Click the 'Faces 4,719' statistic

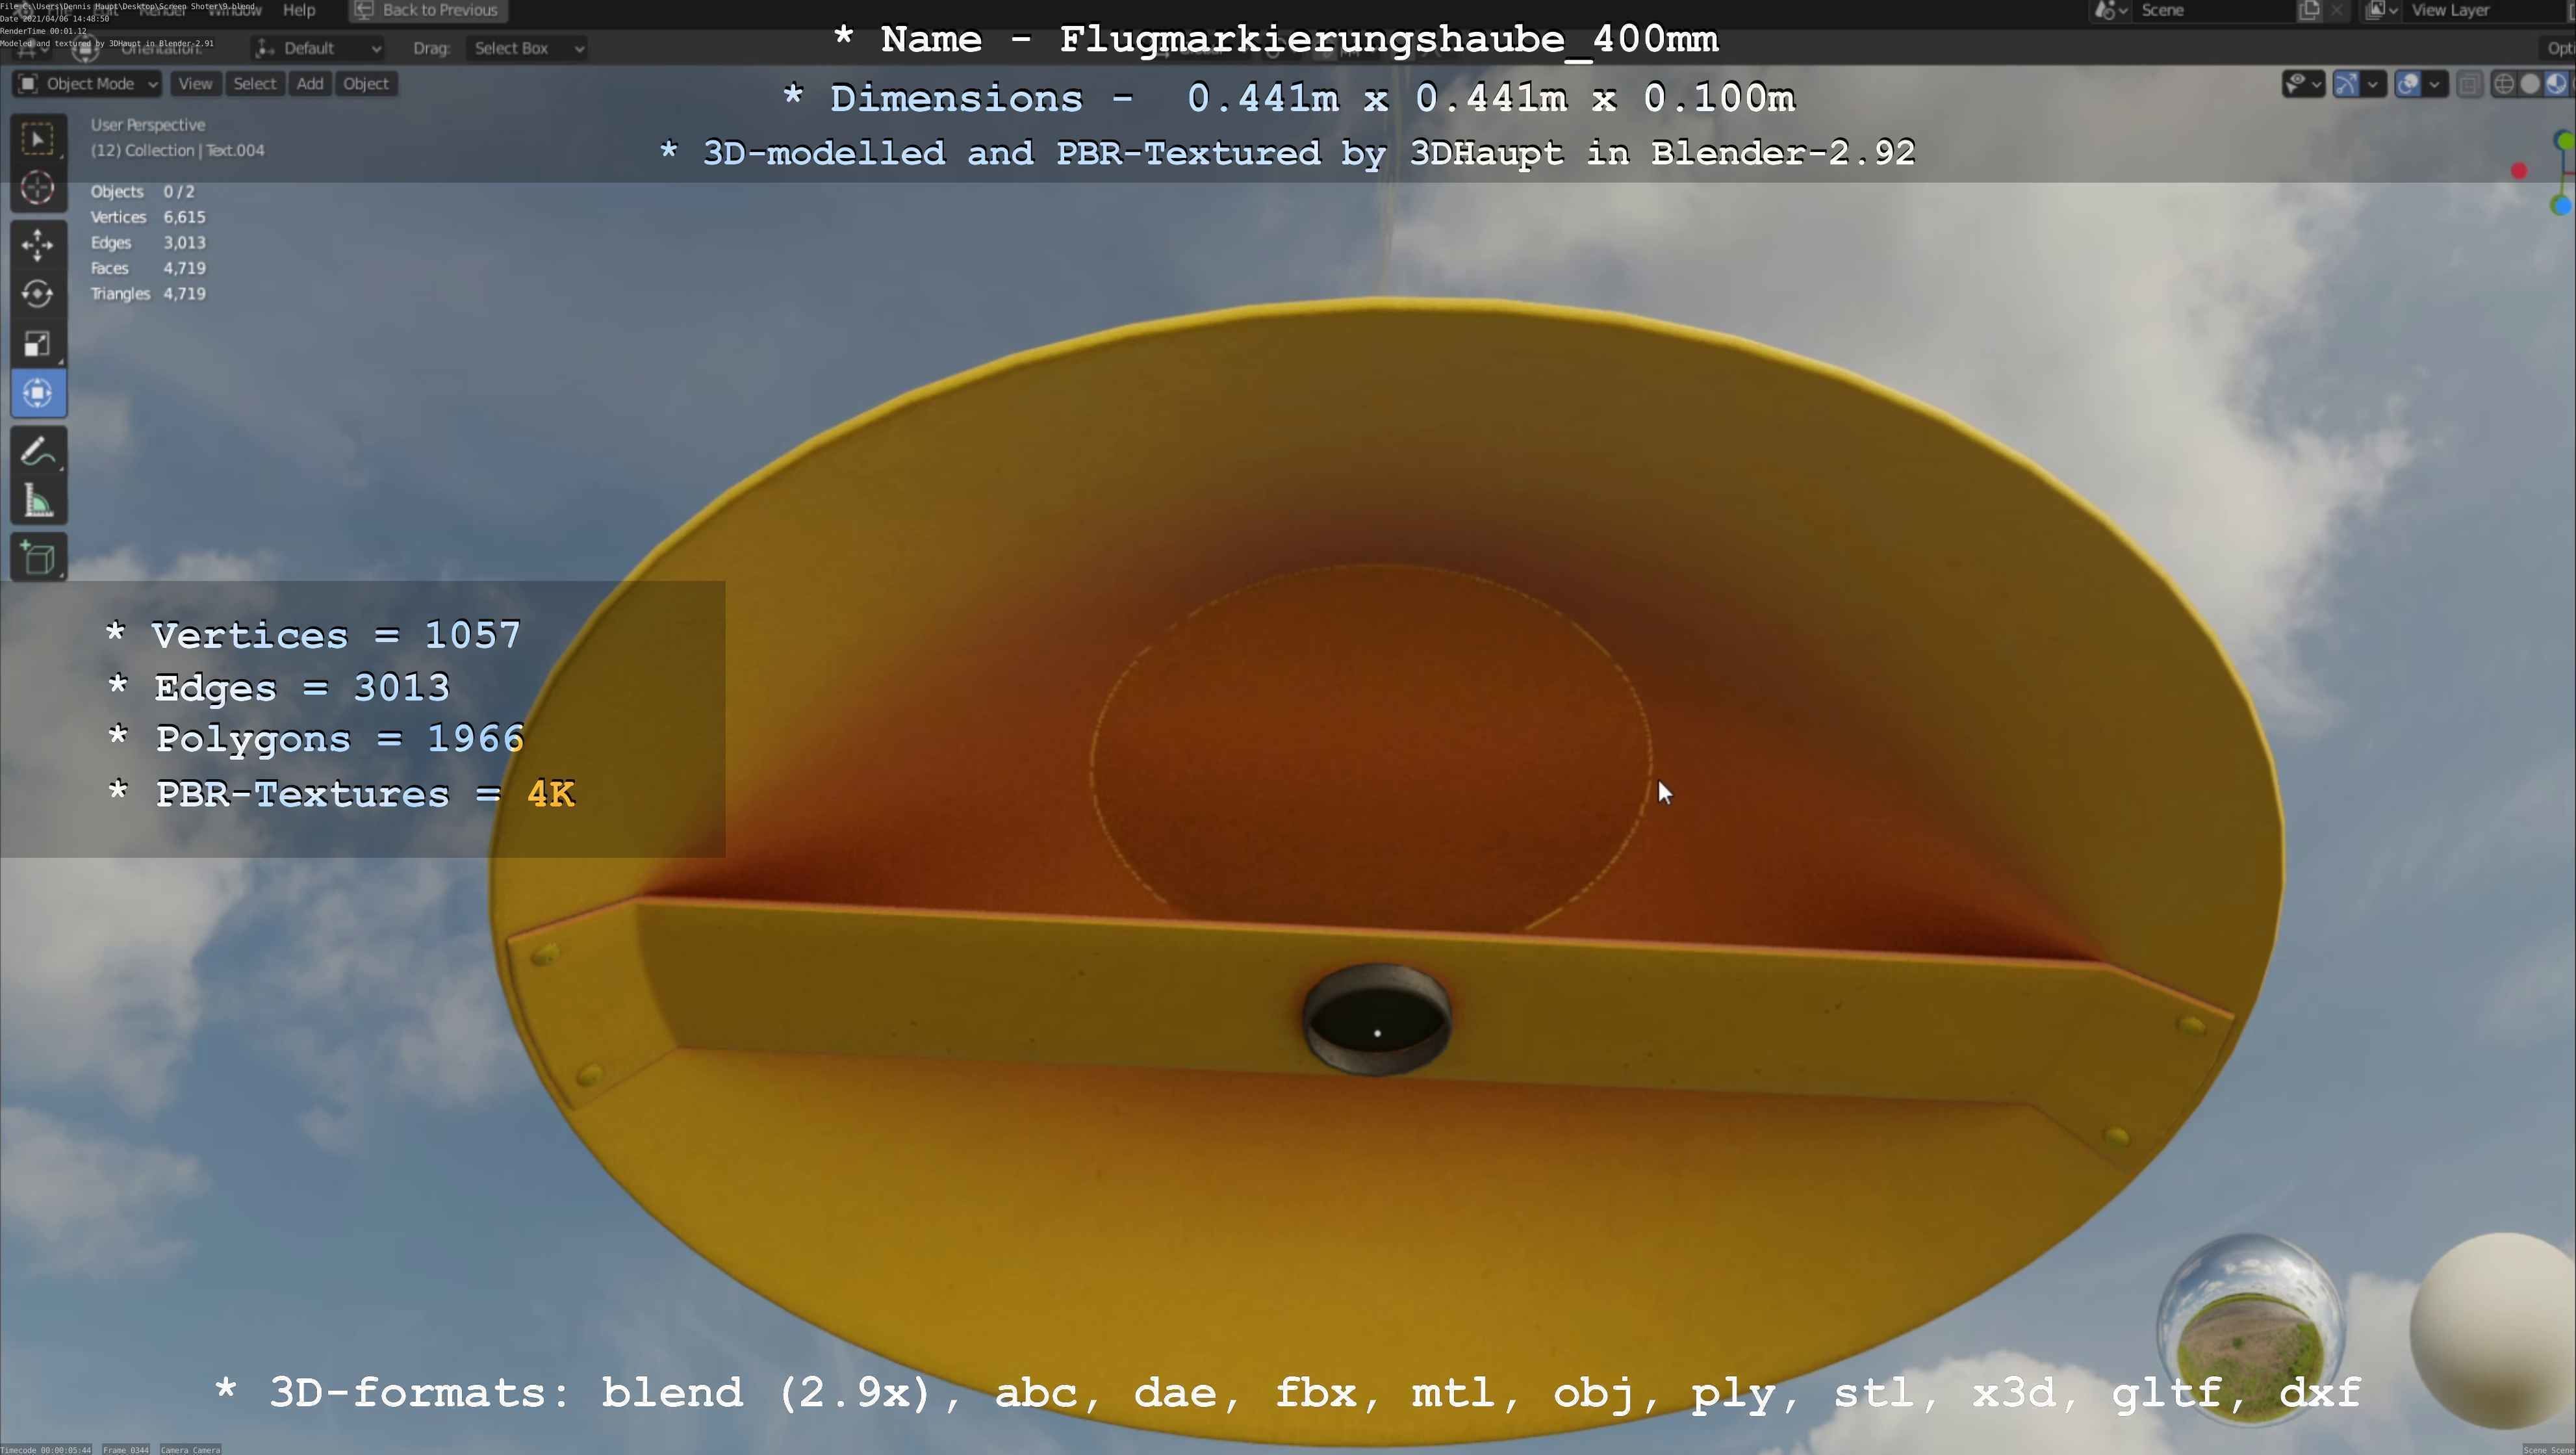(x=148, y=269)
